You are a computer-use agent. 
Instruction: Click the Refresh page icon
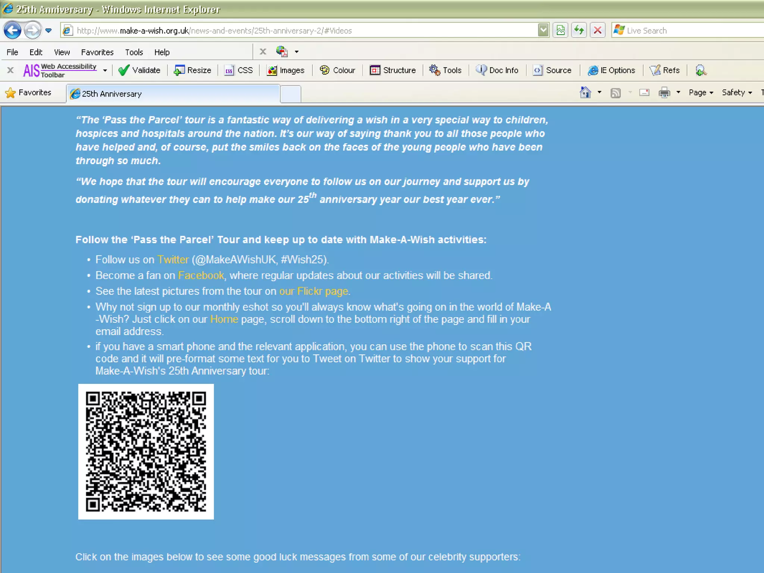[x=579, y=30]
